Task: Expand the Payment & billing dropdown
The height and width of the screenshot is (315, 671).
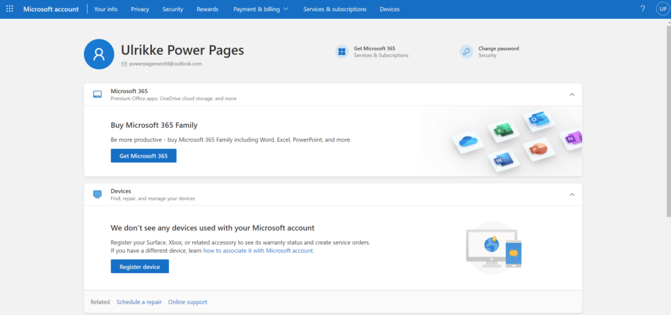Action: click(261, 9)
